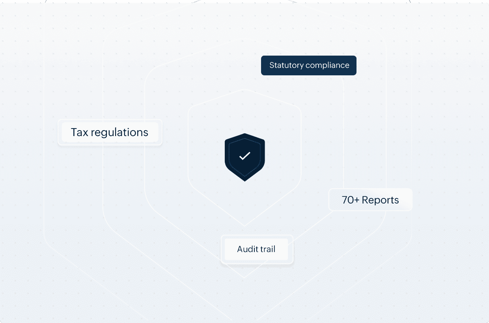
Task: Click the top point of the shield emblem
Action: pos(244,135)
